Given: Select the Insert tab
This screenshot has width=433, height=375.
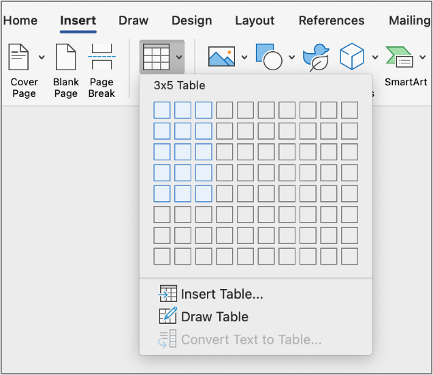Looking at the screenshot, I should 78,20.
